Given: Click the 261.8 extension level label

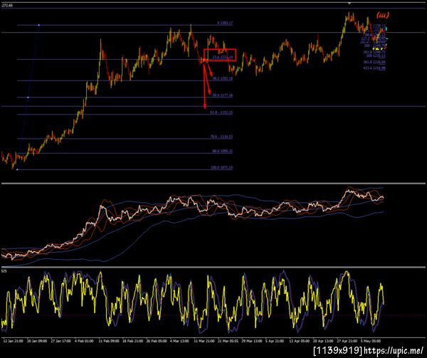Looking at the screenshot, I should [x=374, y=52].
